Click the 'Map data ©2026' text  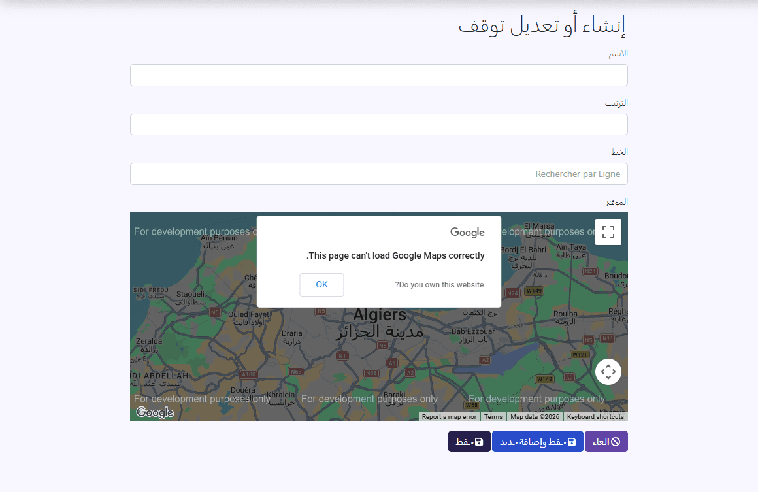point(535,417)
